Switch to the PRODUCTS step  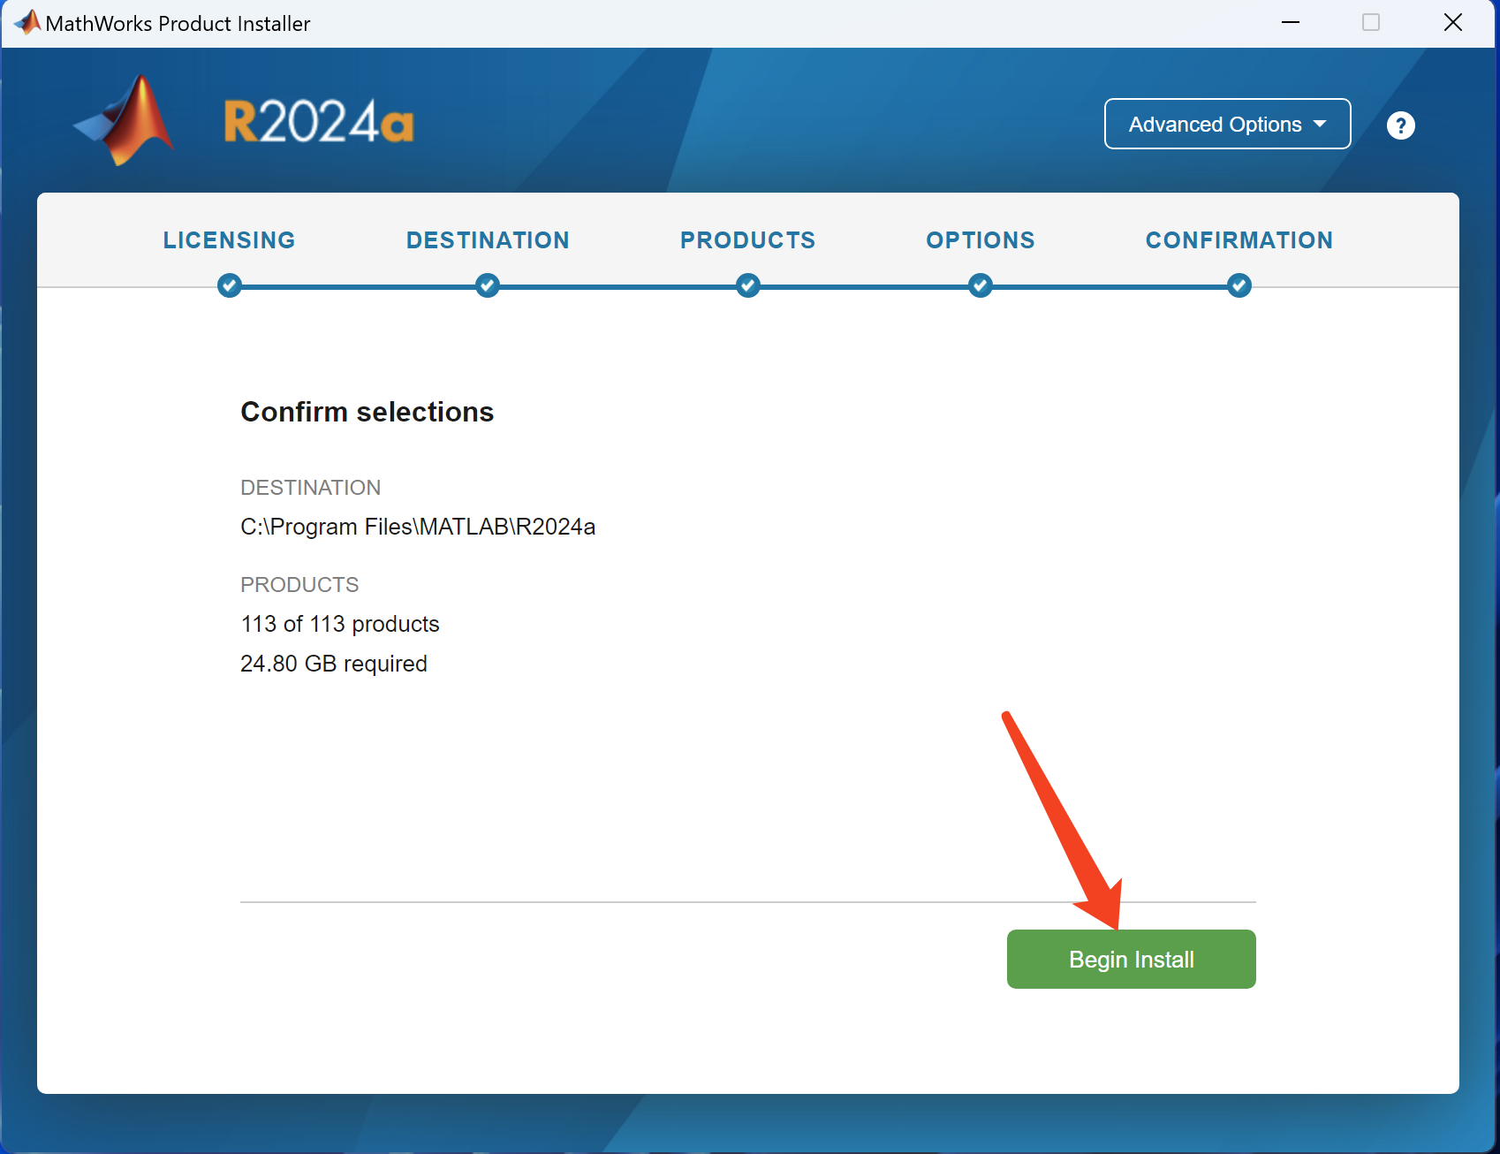(x=748, y=240)
